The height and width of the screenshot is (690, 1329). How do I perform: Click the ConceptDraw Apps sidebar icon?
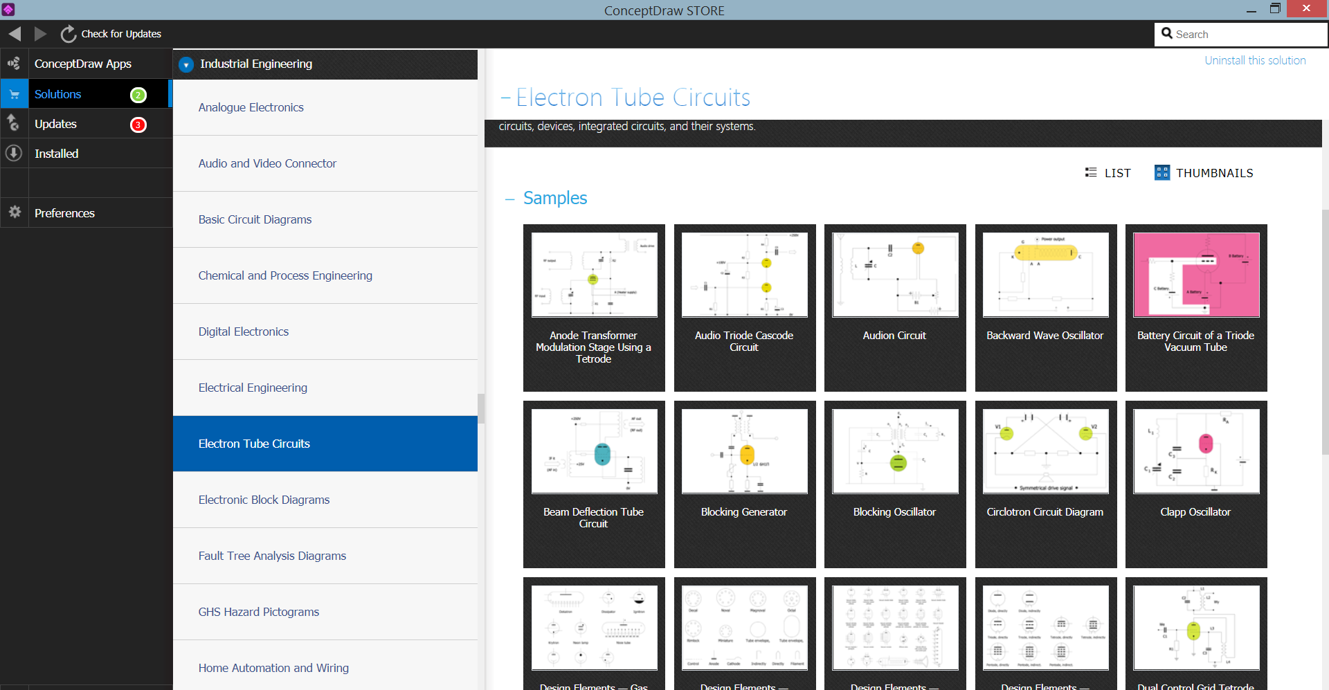pyautogui.click(x=14, y=64)
